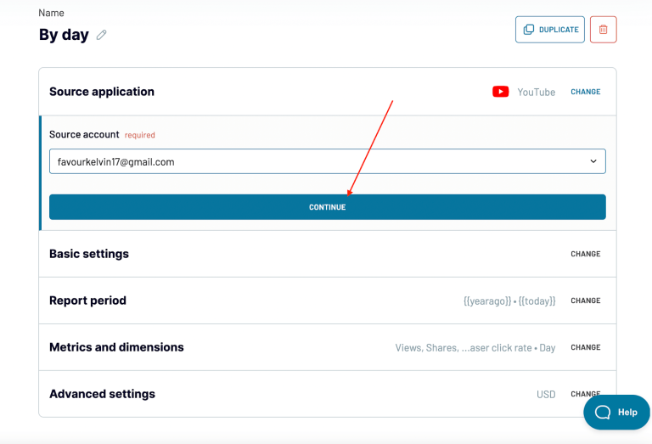
Task: Open the Metrics and dimensions section heading
Action: [x=116, y=347]
